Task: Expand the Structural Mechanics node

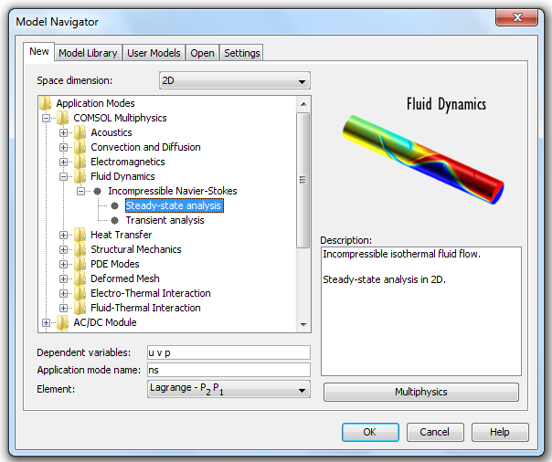Action: pyautogui.click(x=63, y=249)
